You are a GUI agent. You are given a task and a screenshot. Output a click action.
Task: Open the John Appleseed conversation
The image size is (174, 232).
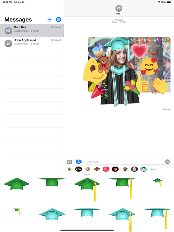pos(32,43)
